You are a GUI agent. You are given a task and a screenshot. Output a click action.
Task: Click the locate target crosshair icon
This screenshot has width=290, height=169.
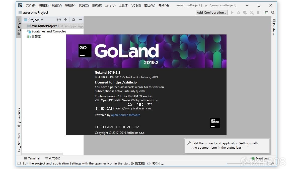[x=59, y=20]
